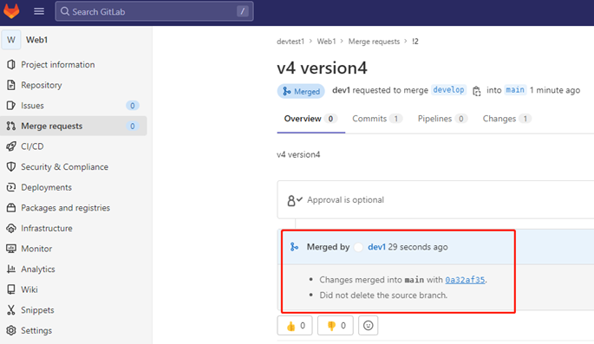Click the approval person-check icon

[294, 200]
